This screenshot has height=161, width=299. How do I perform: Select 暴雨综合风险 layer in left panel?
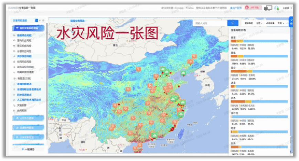click(24, 35)
